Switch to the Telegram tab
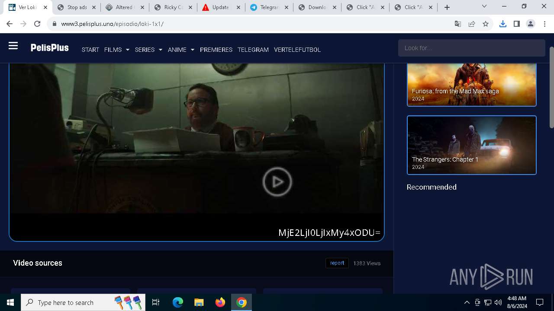This screenshot has height=311, width=554. click(268, 7)
